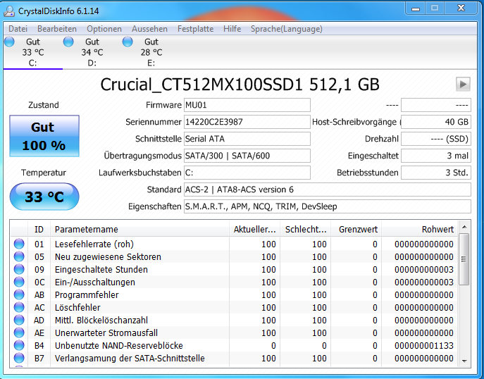Image resolution: width=484 pixels, height=379 pixels.
Task: Select the Eingeschaltete Stunden row name
Action: click(x=101, y=269)
